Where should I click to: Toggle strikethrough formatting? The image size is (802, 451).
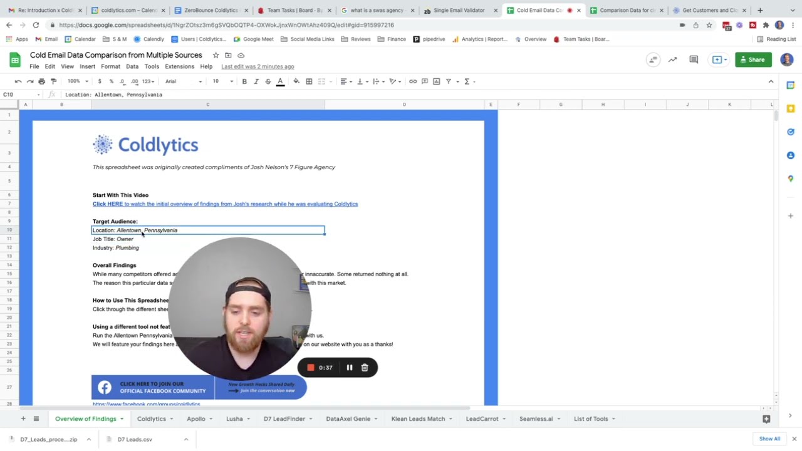(268, 81)
